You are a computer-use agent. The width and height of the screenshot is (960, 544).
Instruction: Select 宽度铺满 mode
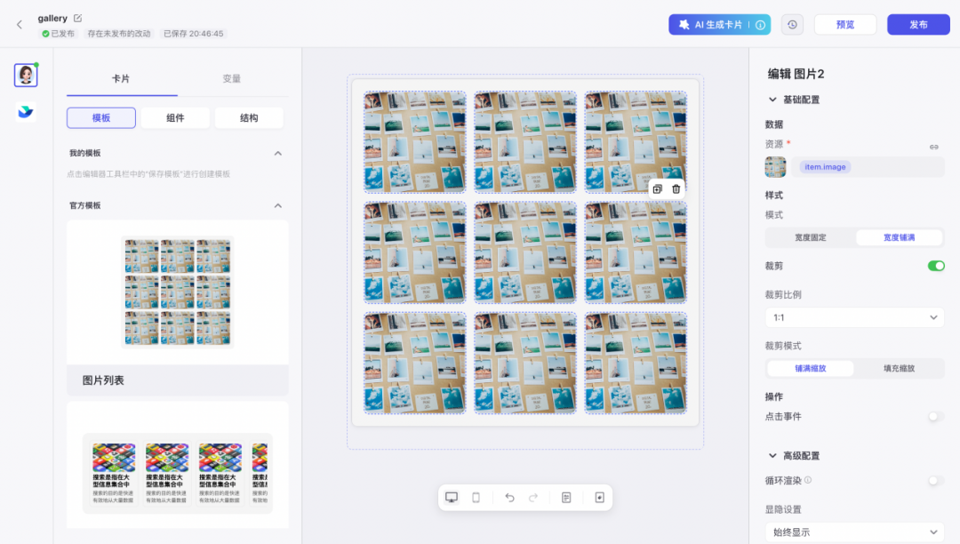(x=899, y=237)
